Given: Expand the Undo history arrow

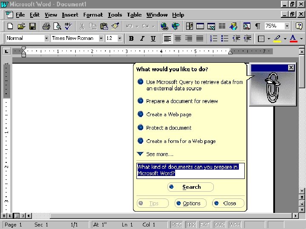Looking at the screenshot, I should (137, 26).
